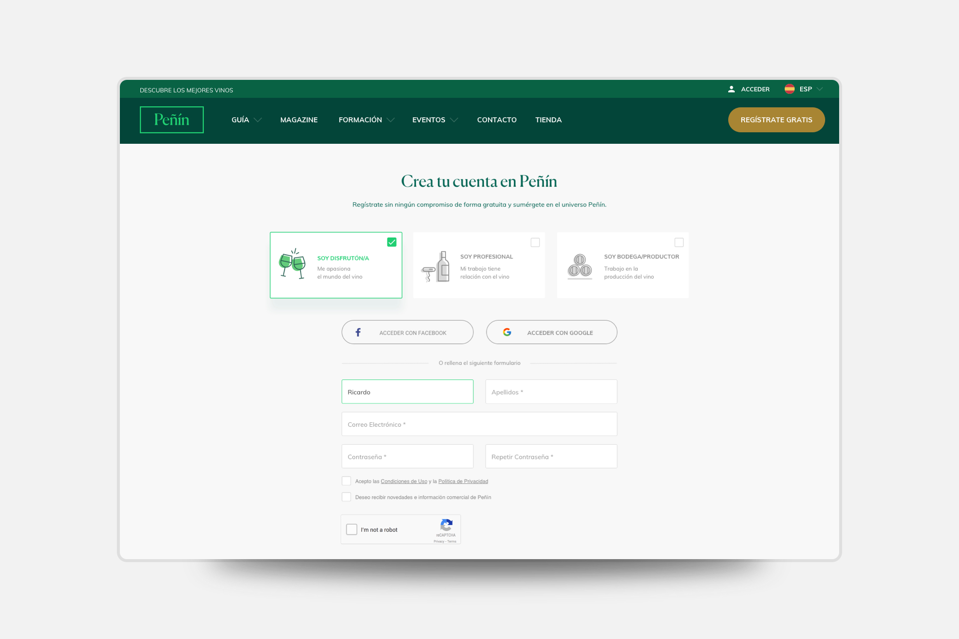The height and width of the screenshot is (639, 959).
Task: Open the Tienda menu item
Action: [x=548, y=120]
